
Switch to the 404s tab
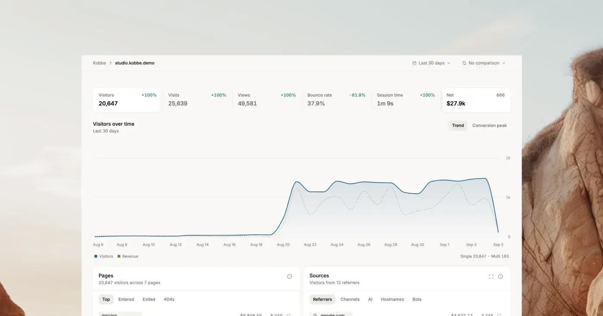pos(169,299)
